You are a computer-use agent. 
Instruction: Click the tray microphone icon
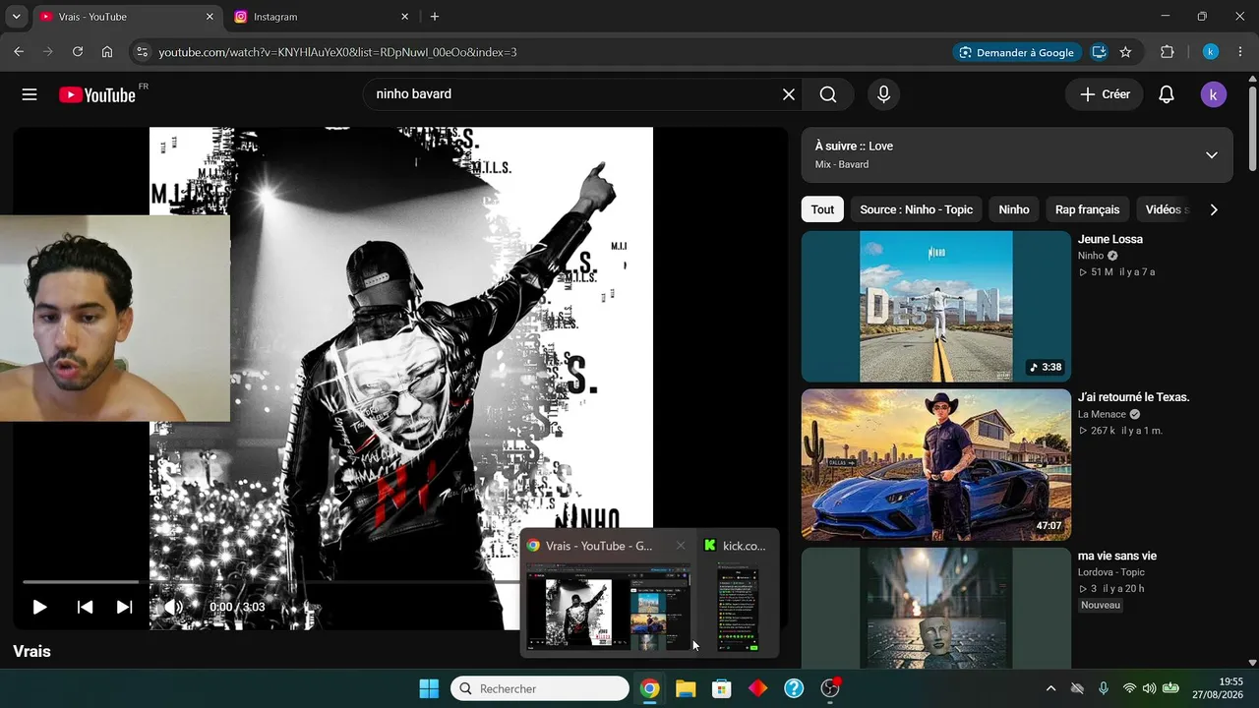pyautogui.click(x=1104, y=688)
